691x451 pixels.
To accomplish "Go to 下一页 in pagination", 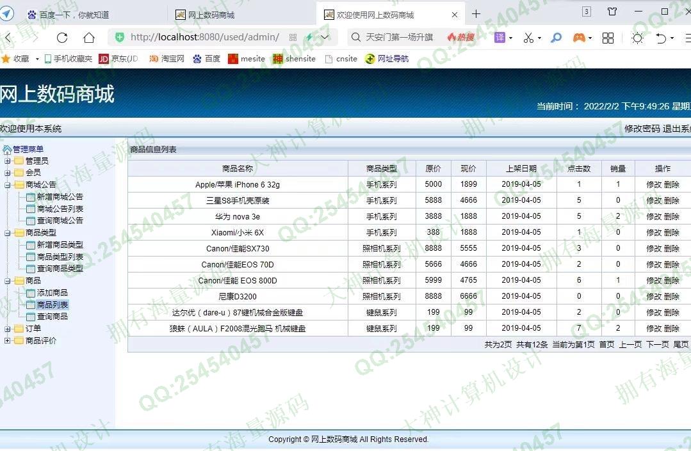I will (x=658, y=345).
